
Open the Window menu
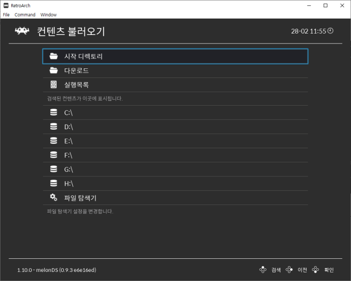(48, 15)
